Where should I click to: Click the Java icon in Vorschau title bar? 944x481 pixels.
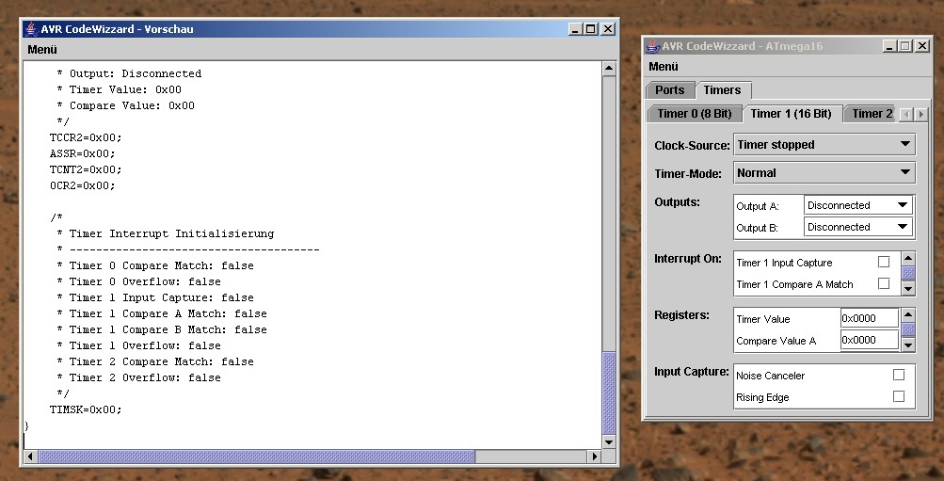pos(31,29)
